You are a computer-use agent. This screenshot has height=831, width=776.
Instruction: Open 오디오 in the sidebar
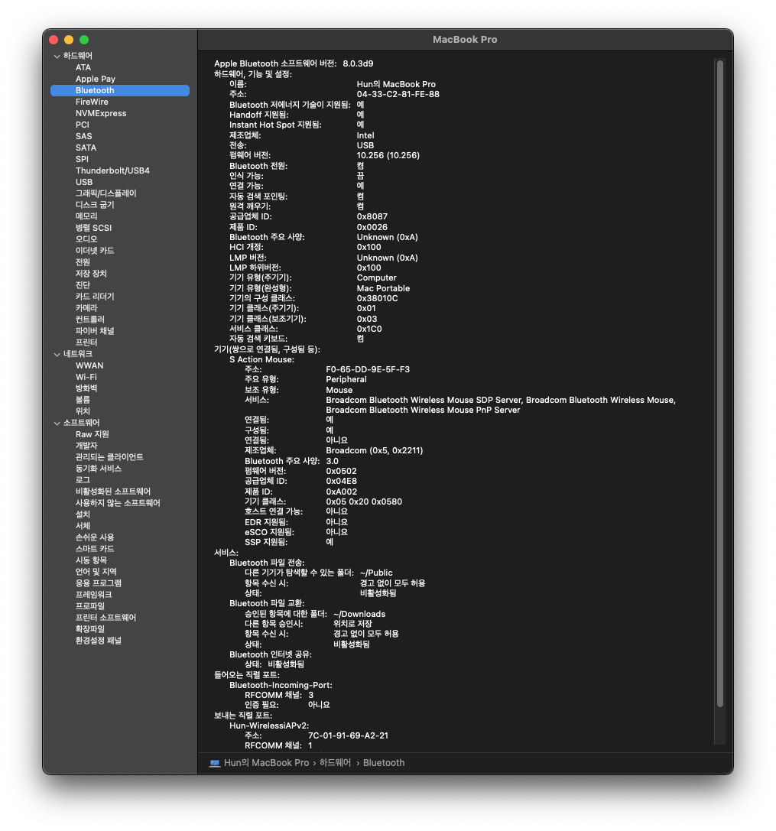[86, 239]
